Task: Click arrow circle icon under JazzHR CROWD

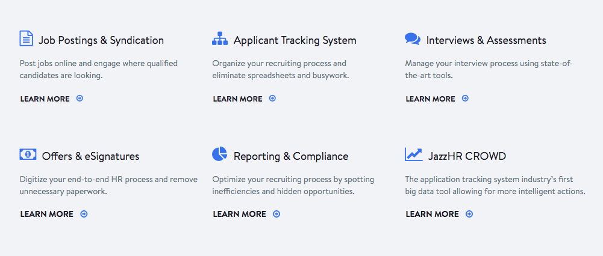Action: (469, 214)
